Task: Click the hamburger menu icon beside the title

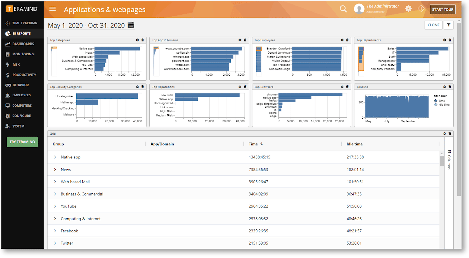Action: 52,9
